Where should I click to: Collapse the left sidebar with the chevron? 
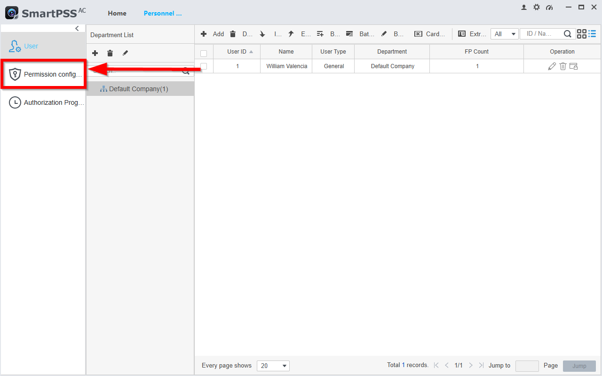point(77,29)
